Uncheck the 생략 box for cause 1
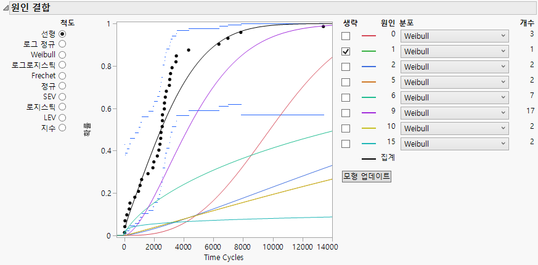Image resolution: width=538 pixels, height=265 pixels. click(346, 52)
